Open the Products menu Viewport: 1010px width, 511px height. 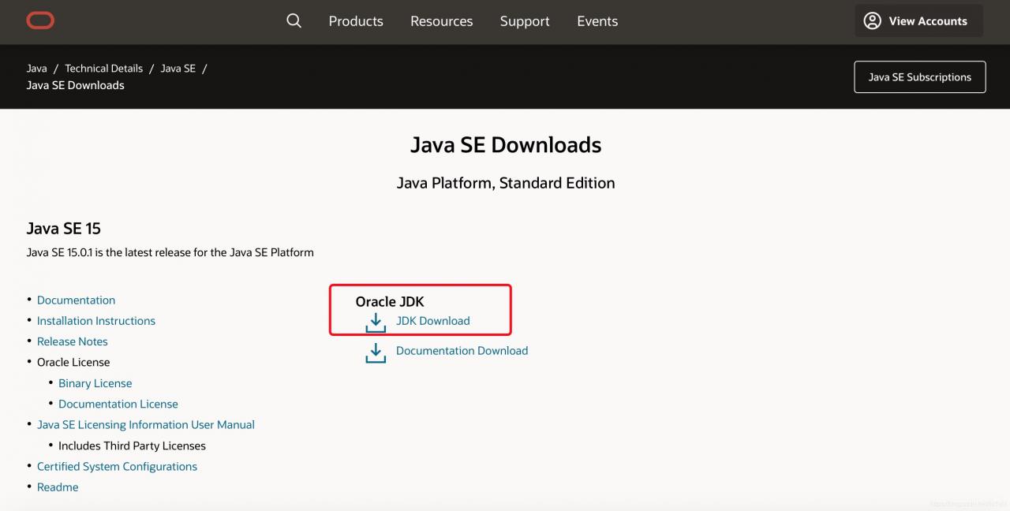coord(356,21)
